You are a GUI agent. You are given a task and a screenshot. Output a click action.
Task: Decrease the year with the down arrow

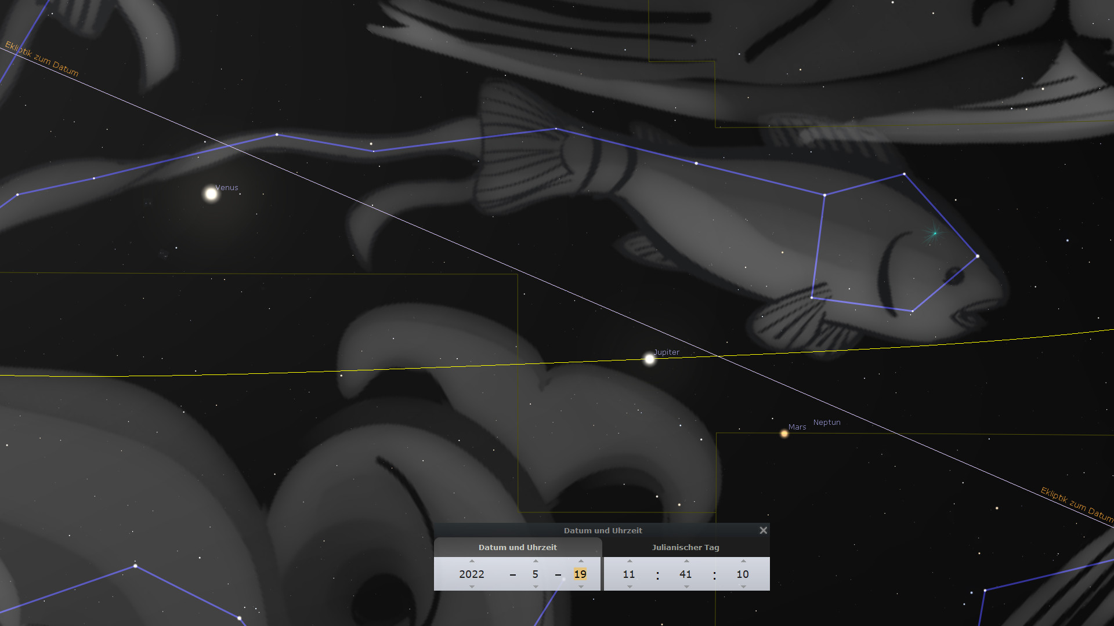[472, 587]
